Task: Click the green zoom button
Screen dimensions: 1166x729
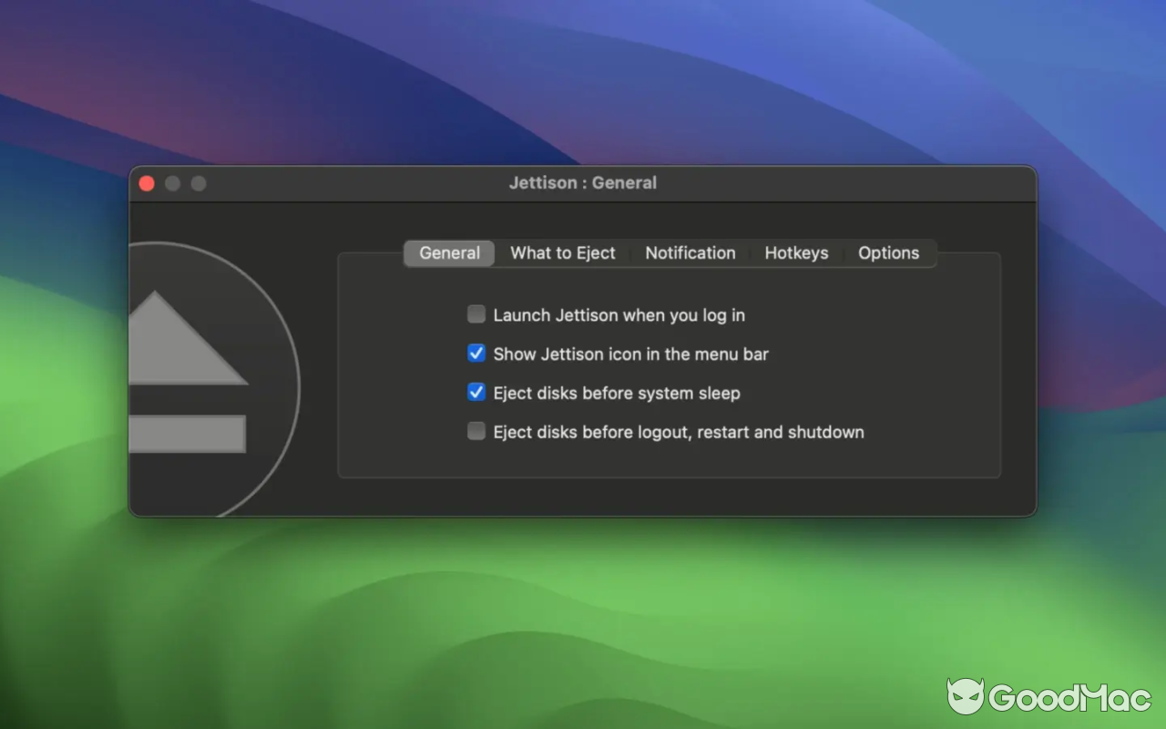Action: (198, 182)
